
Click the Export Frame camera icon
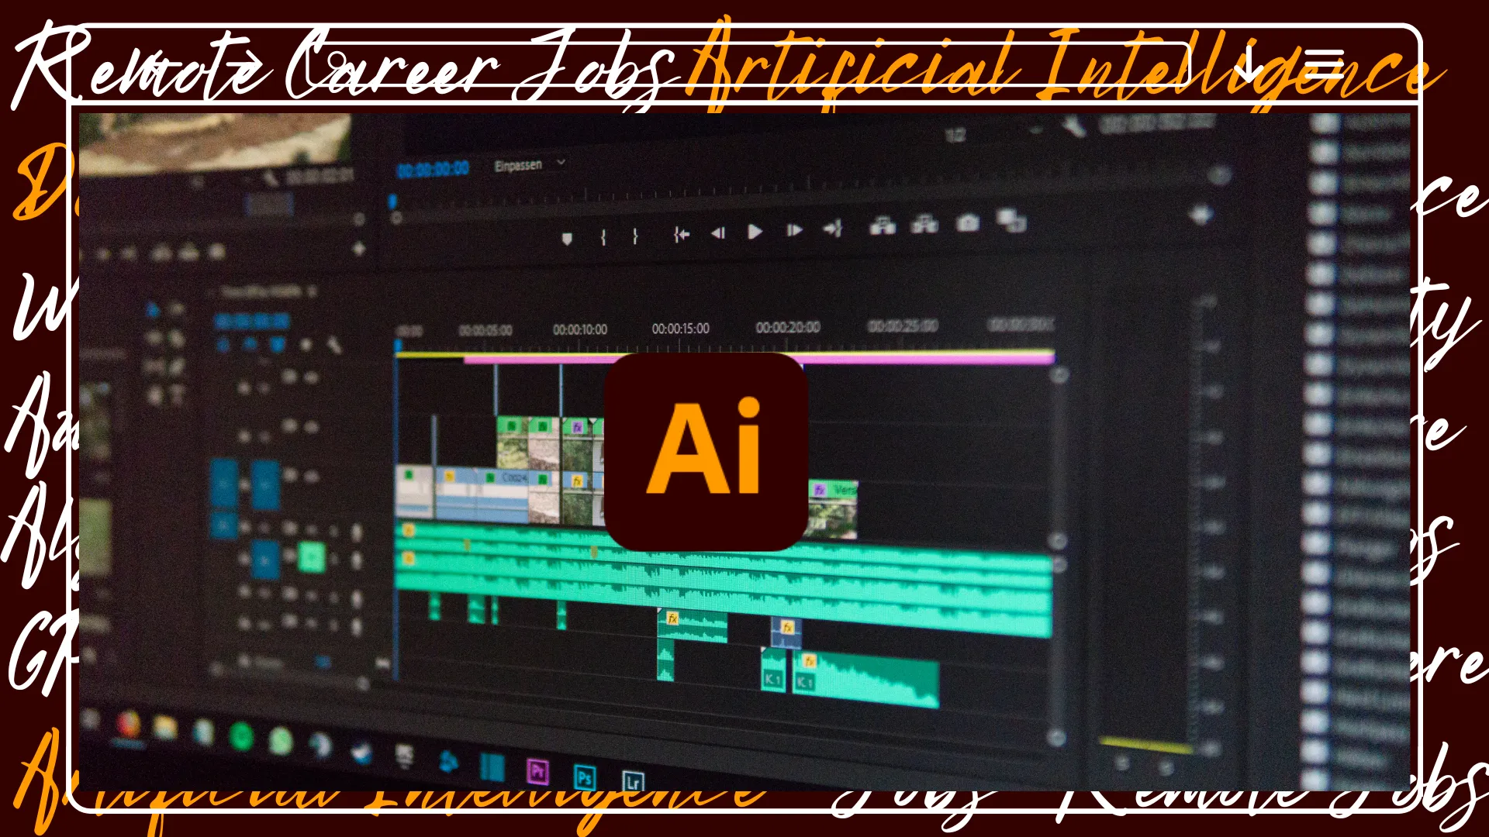[967, 224]
